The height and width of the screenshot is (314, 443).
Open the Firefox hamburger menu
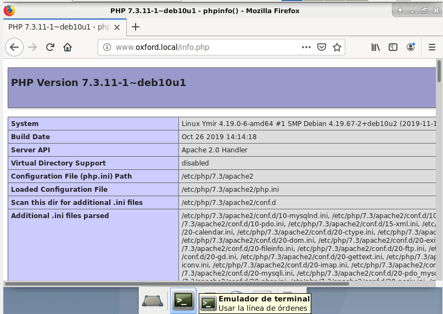pyautogui.click(x=432, y=47)
